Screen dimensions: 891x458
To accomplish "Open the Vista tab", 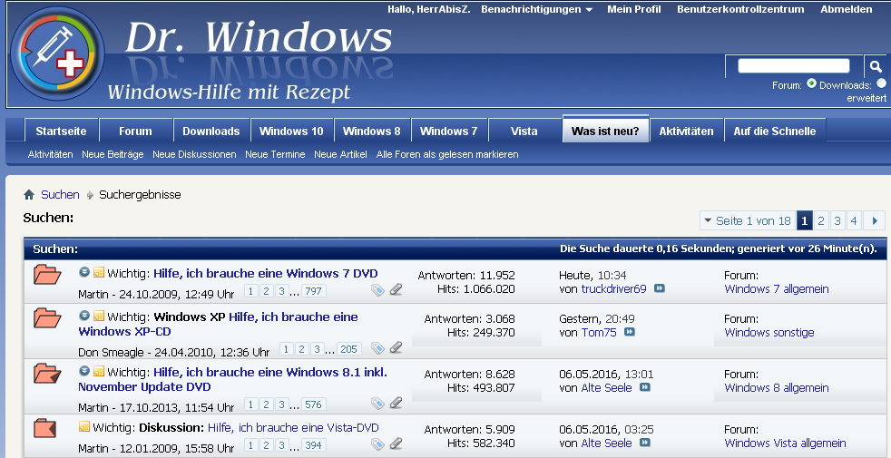I will click(524, 132).
